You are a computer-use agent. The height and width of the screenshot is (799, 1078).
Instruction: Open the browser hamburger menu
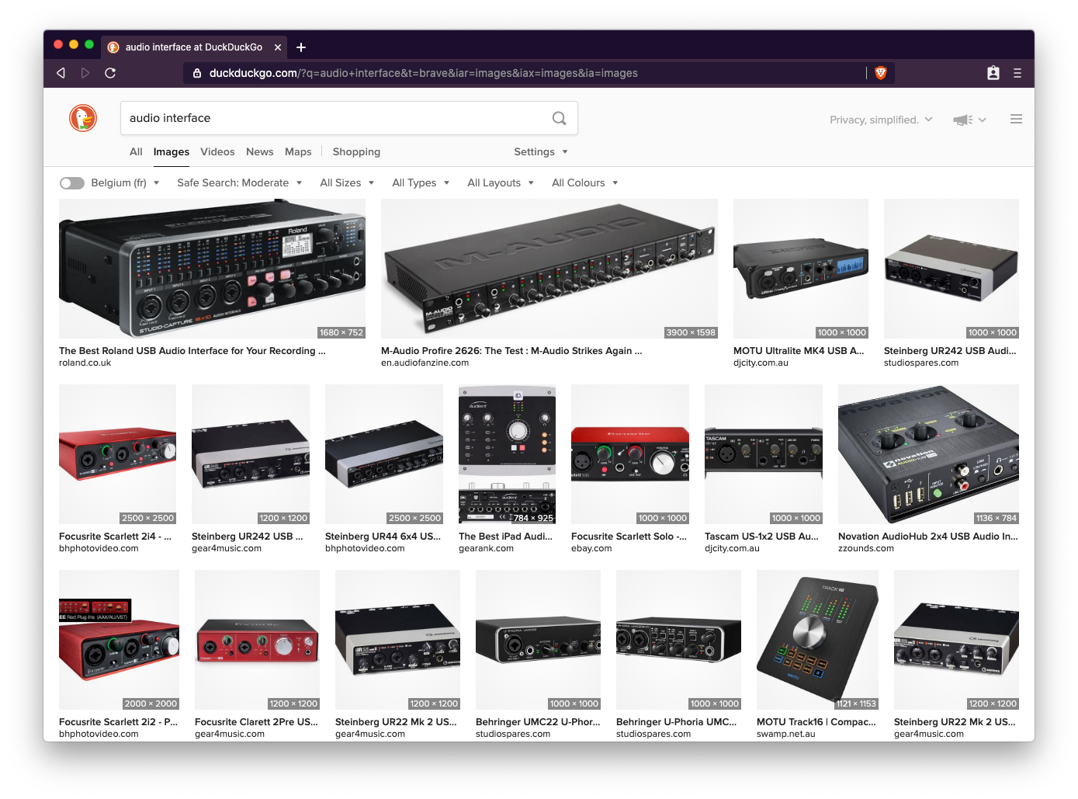point(1017,73)
